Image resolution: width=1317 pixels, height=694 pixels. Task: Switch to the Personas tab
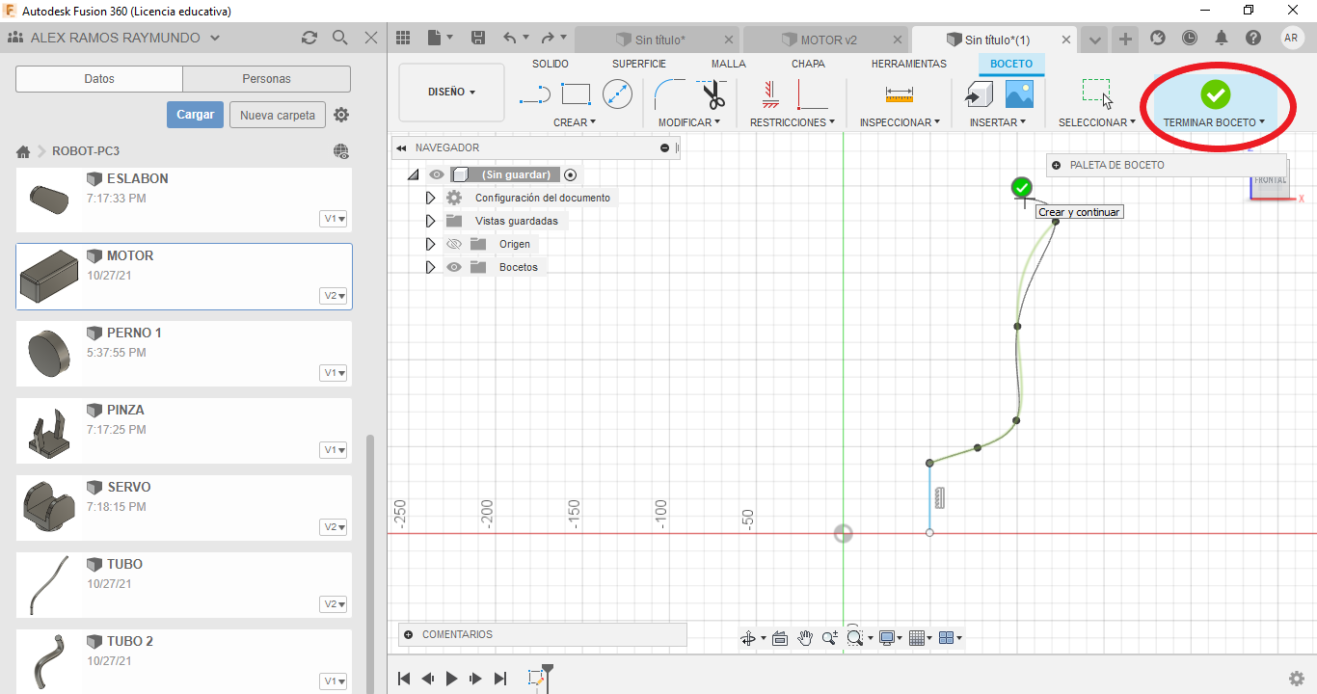click(x=267, y=79)
